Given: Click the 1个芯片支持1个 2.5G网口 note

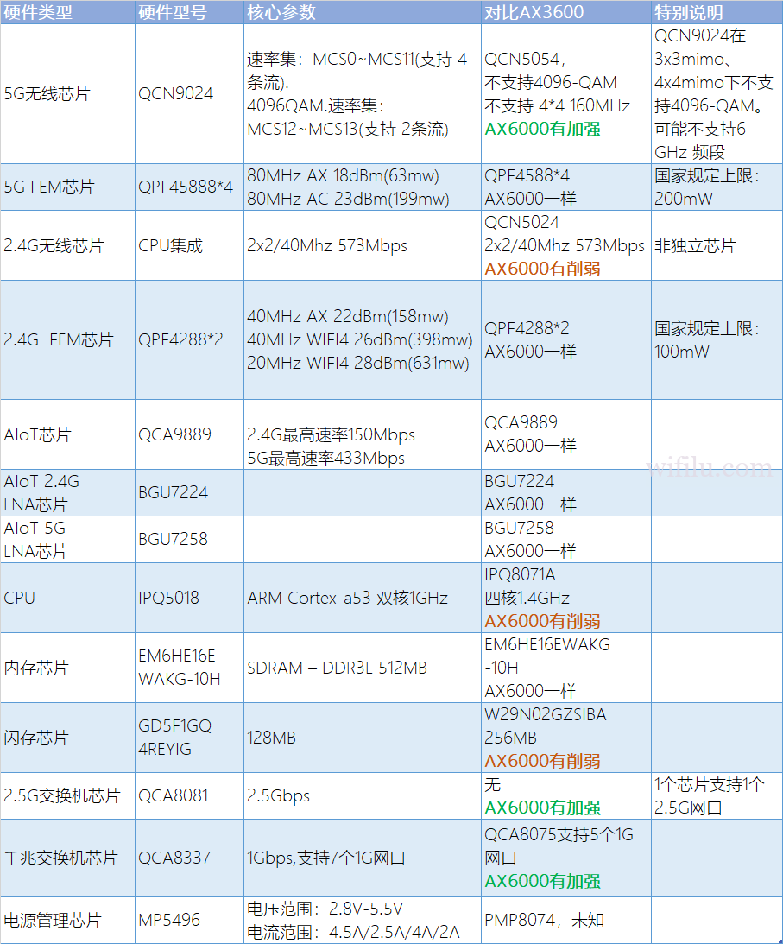Looking at the screenshot, I should tap(717, 796).
